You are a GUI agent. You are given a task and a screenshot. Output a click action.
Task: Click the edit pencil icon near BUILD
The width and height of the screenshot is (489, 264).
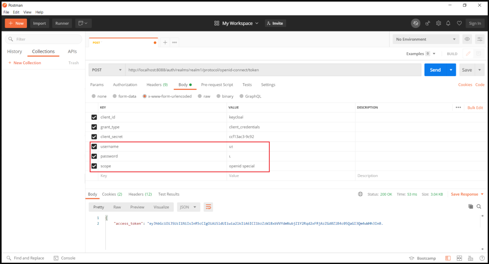(x=468, y=54)
